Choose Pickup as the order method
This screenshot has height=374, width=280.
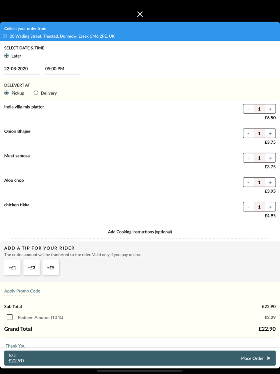7,93
